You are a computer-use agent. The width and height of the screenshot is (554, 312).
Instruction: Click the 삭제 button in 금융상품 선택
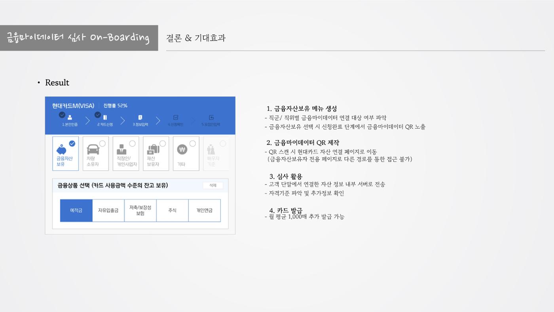point(213,185)
